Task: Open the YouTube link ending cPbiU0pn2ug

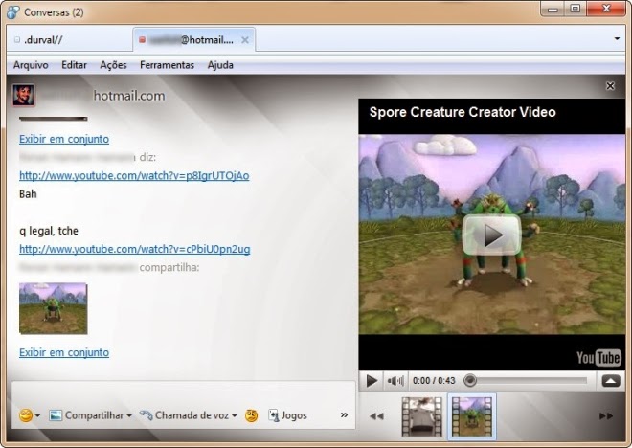Action: (x=135, y=249)
